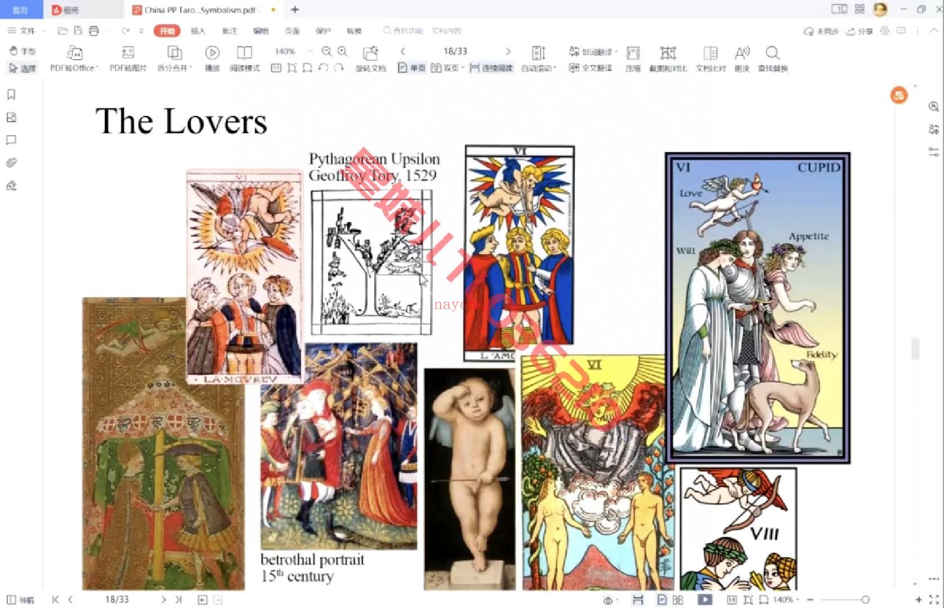Go to the next page arrow in toolbar

pyautogui.click(x=508, y=51)
